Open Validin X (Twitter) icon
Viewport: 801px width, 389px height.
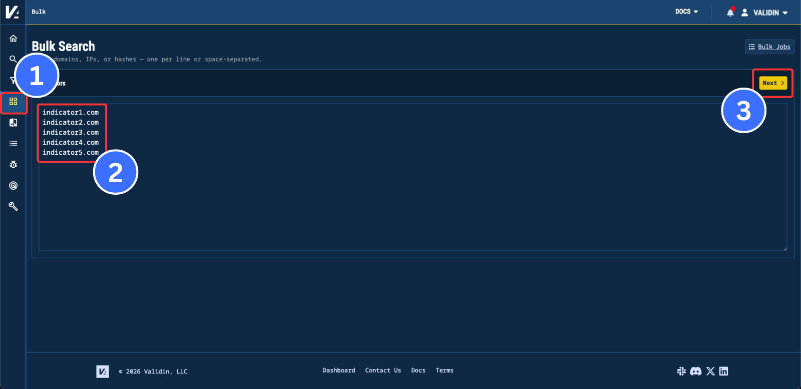pyautogui.click(x=710, y=371)
